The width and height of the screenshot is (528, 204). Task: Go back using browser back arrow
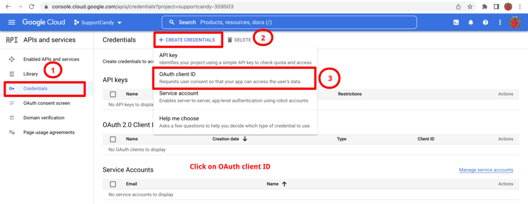click(8, 6)
